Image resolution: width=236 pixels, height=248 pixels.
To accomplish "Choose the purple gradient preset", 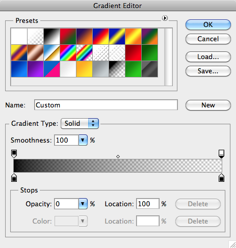I will [x=35, y=69].
